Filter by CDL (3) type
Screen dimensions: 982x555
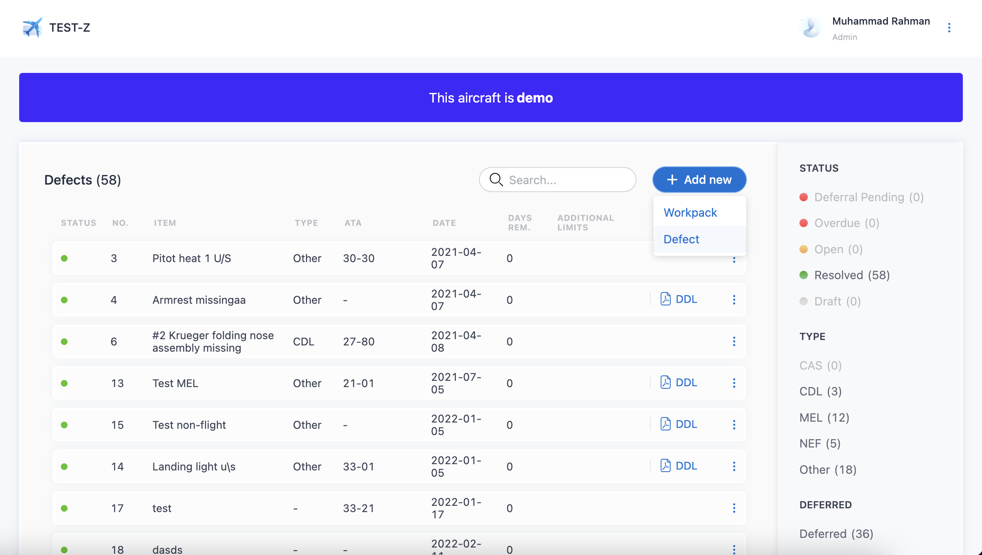coord(820,391)
